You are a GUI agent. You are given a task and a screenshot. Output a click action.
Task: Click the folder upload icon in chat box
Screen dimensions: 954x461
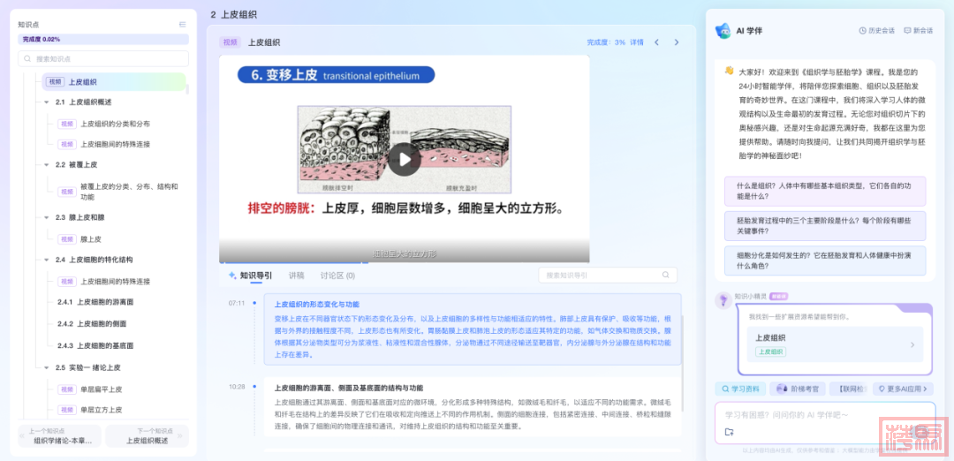729,432
